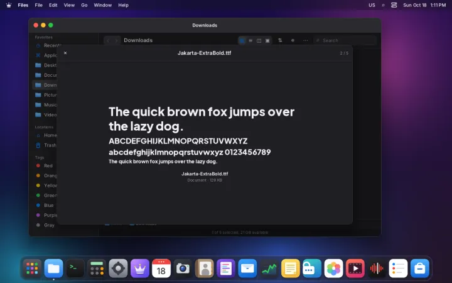Select Applications in sidebar

coord(46,55)
